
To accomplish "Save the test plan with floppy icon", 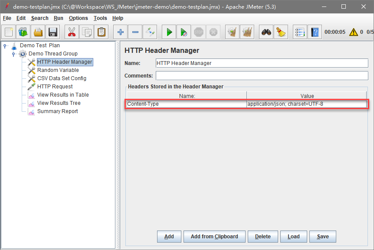I will pyautogui.click(x=52, y=32).
